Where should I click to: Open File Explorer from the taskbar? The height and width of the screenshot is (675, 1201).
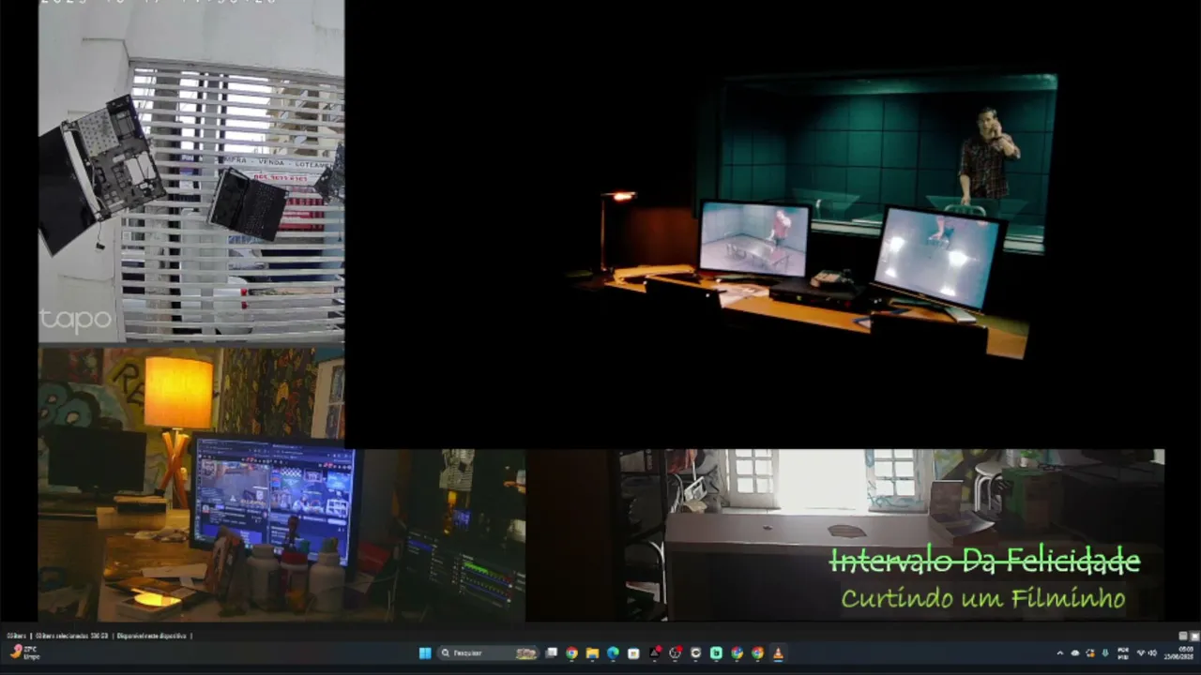(x=592, y=653)
